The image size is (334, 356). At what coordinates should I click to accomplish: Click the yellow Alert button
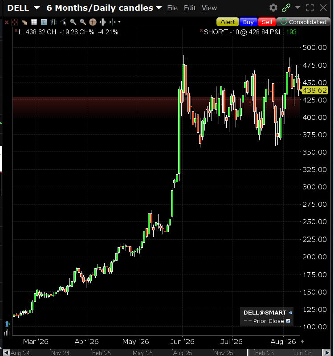click(228, 22)
